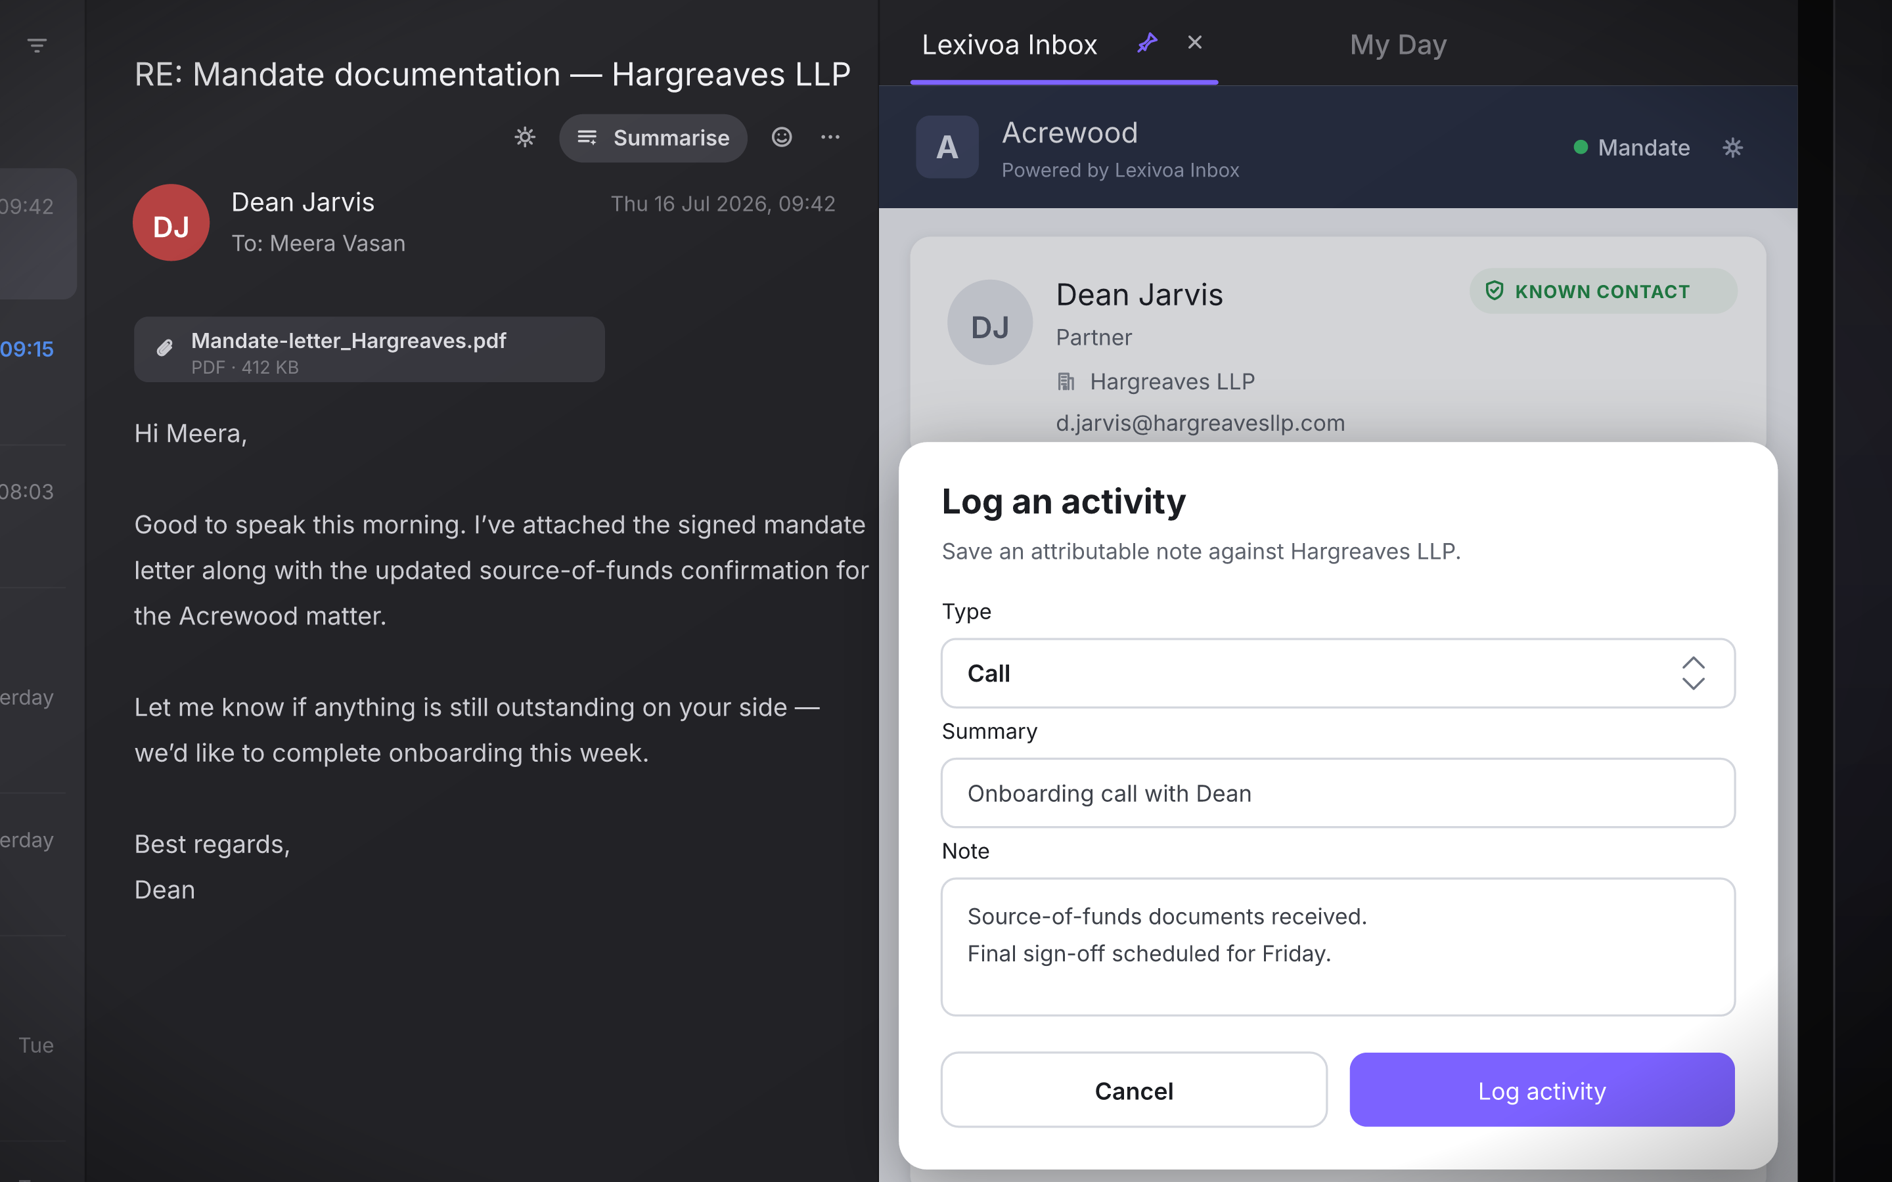Click the Type selector up-down chevrons
This screenshot has height=1182, width=1892.
coord(1693,673)
